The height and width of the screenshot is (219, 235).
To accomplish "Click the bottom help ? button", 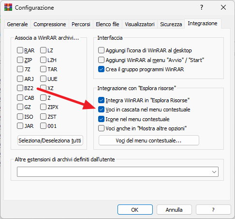I will coord(213,210).
